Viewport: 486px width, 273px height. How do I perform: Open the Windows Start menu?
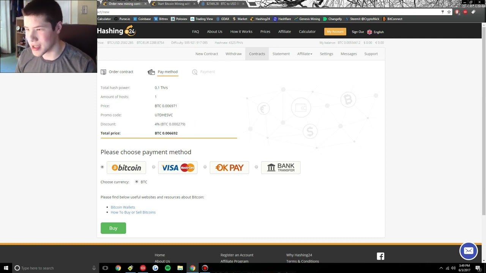6,268
